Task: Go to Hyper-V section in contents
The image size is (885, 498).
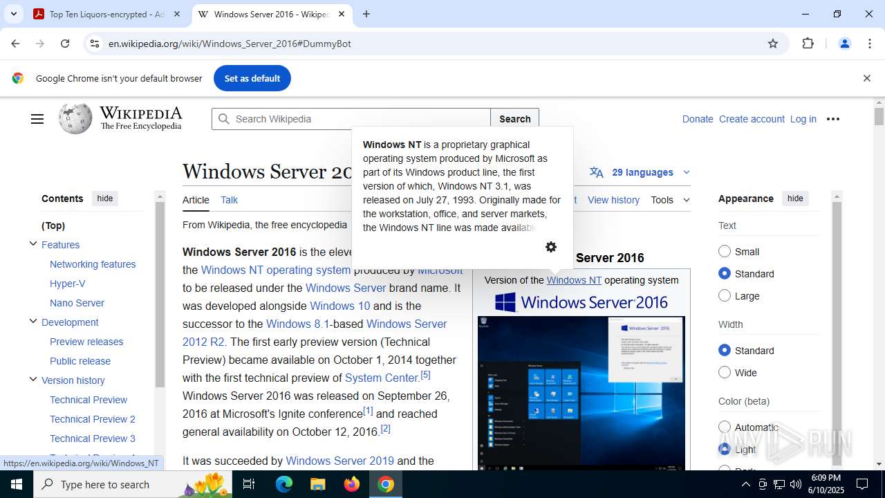Action: click(x=68, y=284)
